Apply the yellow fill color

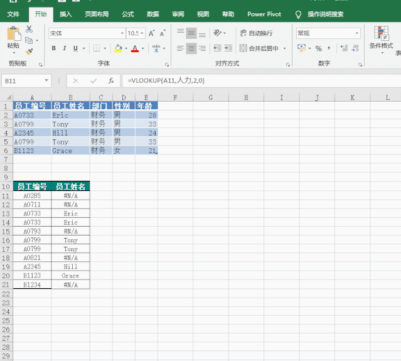[x=118, y=48]
